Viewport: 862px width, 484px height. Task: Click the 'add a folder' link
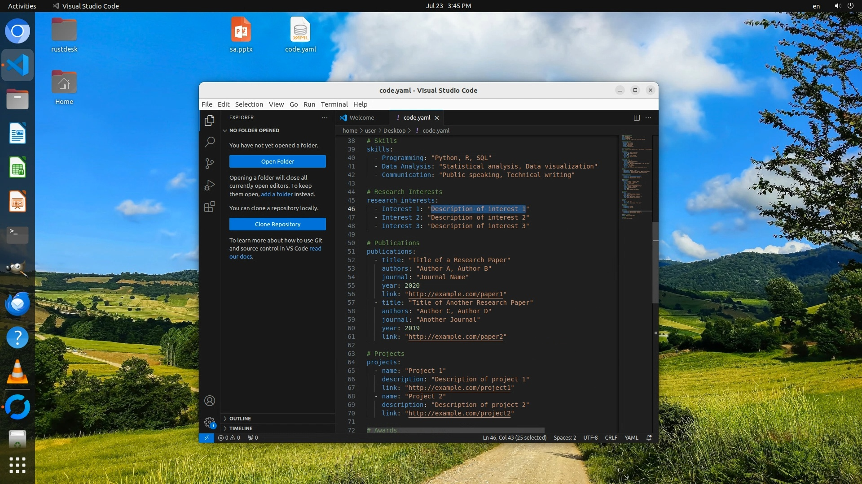pyautogui.click(x=277, y=194)
